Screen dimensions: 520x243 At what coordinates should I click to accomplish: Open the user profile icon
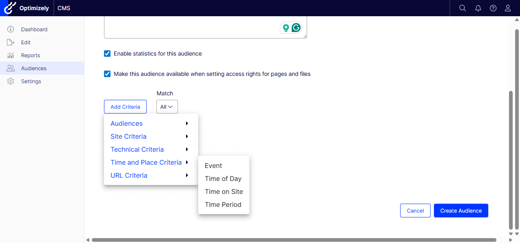507,8
